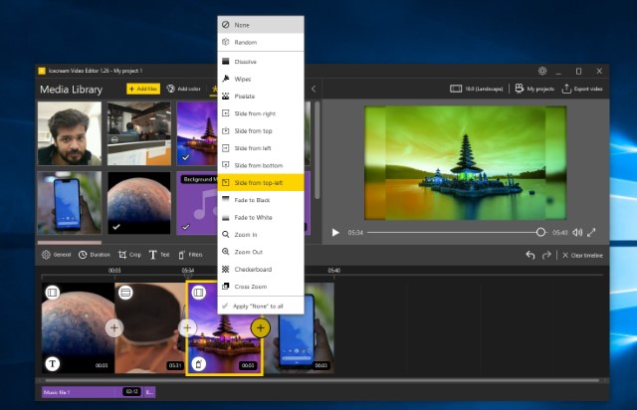Viewport: 637px width, 410px height.
Task: Click the transition icon on planet clip
Action: coord(53,293)
